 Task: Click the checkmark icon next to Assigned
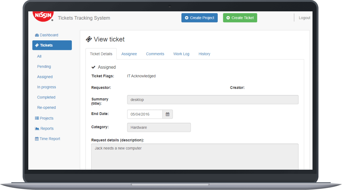click(93, 67)
